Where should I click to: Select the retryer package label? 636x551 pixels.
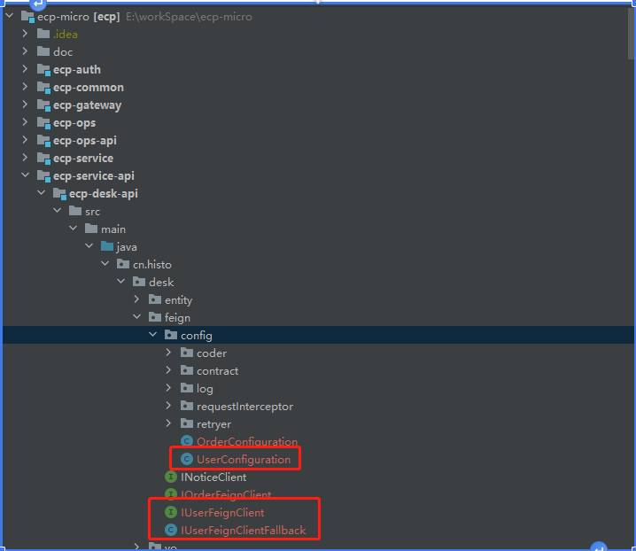pyautogui.click(x=213, y=424)
